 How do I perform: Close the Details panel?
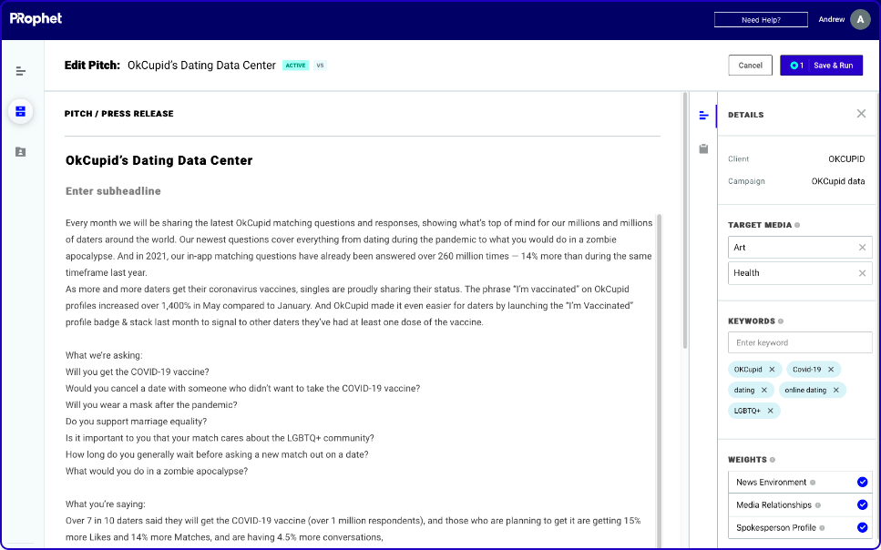861,114
